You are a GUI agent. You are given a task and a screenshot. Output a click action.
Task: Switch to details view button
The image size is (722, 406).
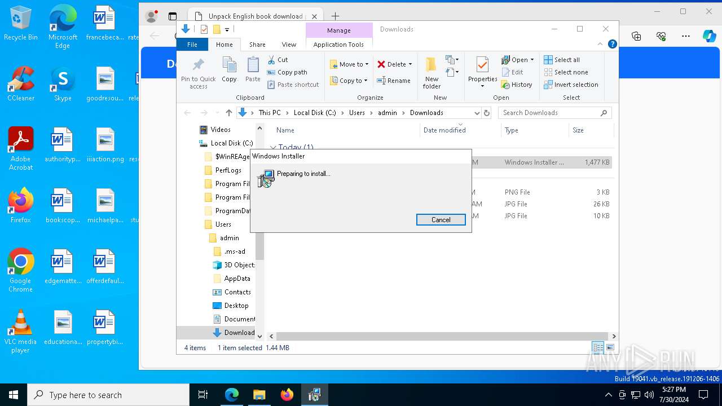[x=598, y=348]
